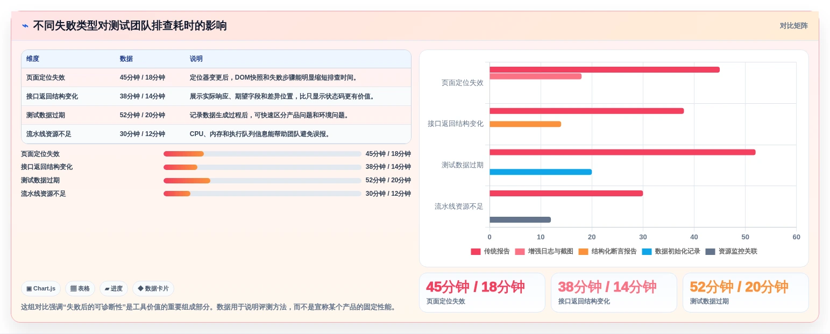830x334 pixels.
Task: Click the blue 数据初始化记录 legend swatch
Action: click(647, 252)
